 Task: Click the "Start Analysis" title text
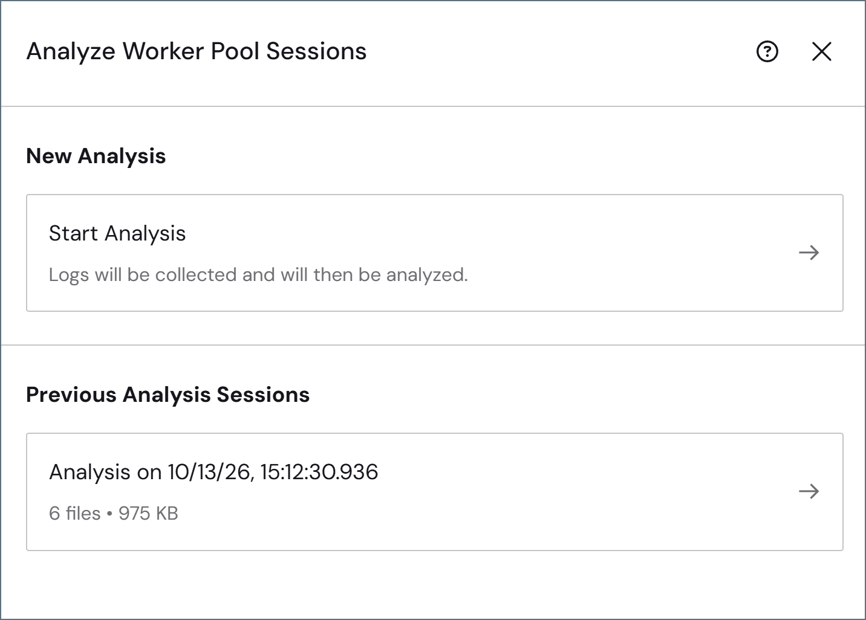(x=117, y=233)
